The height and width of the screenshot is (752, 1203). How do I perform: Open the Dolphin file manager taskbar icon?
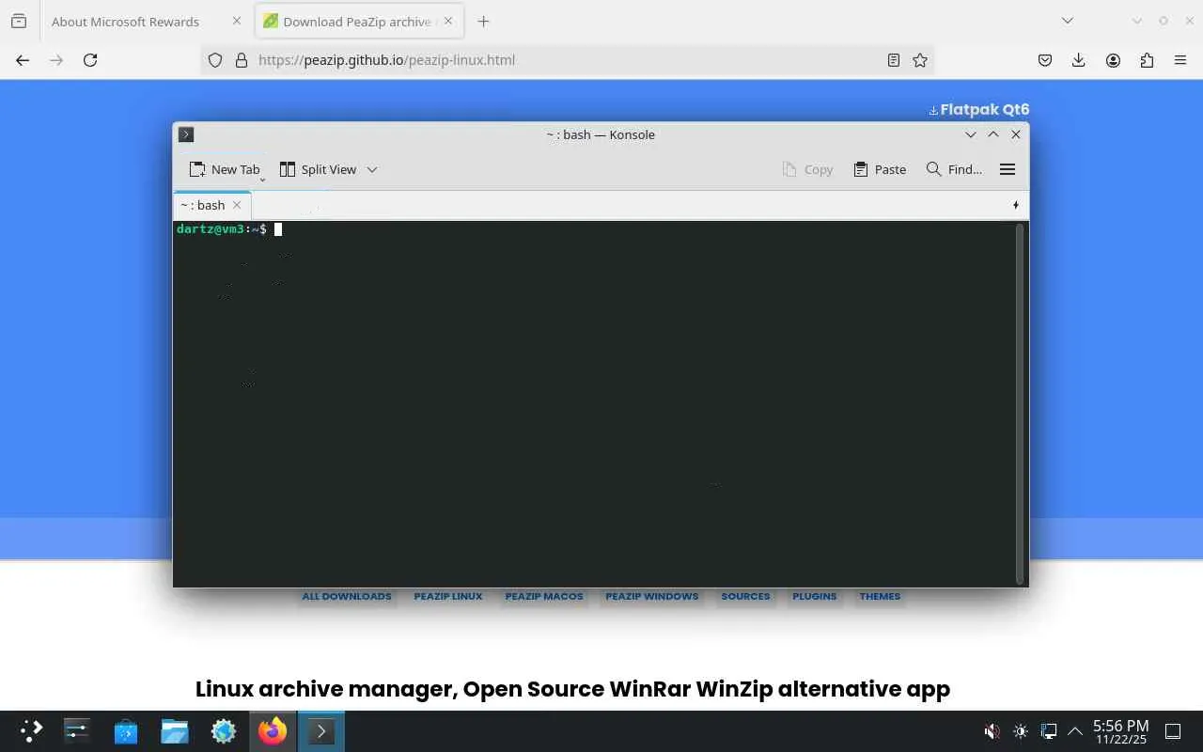pos(175,731)
